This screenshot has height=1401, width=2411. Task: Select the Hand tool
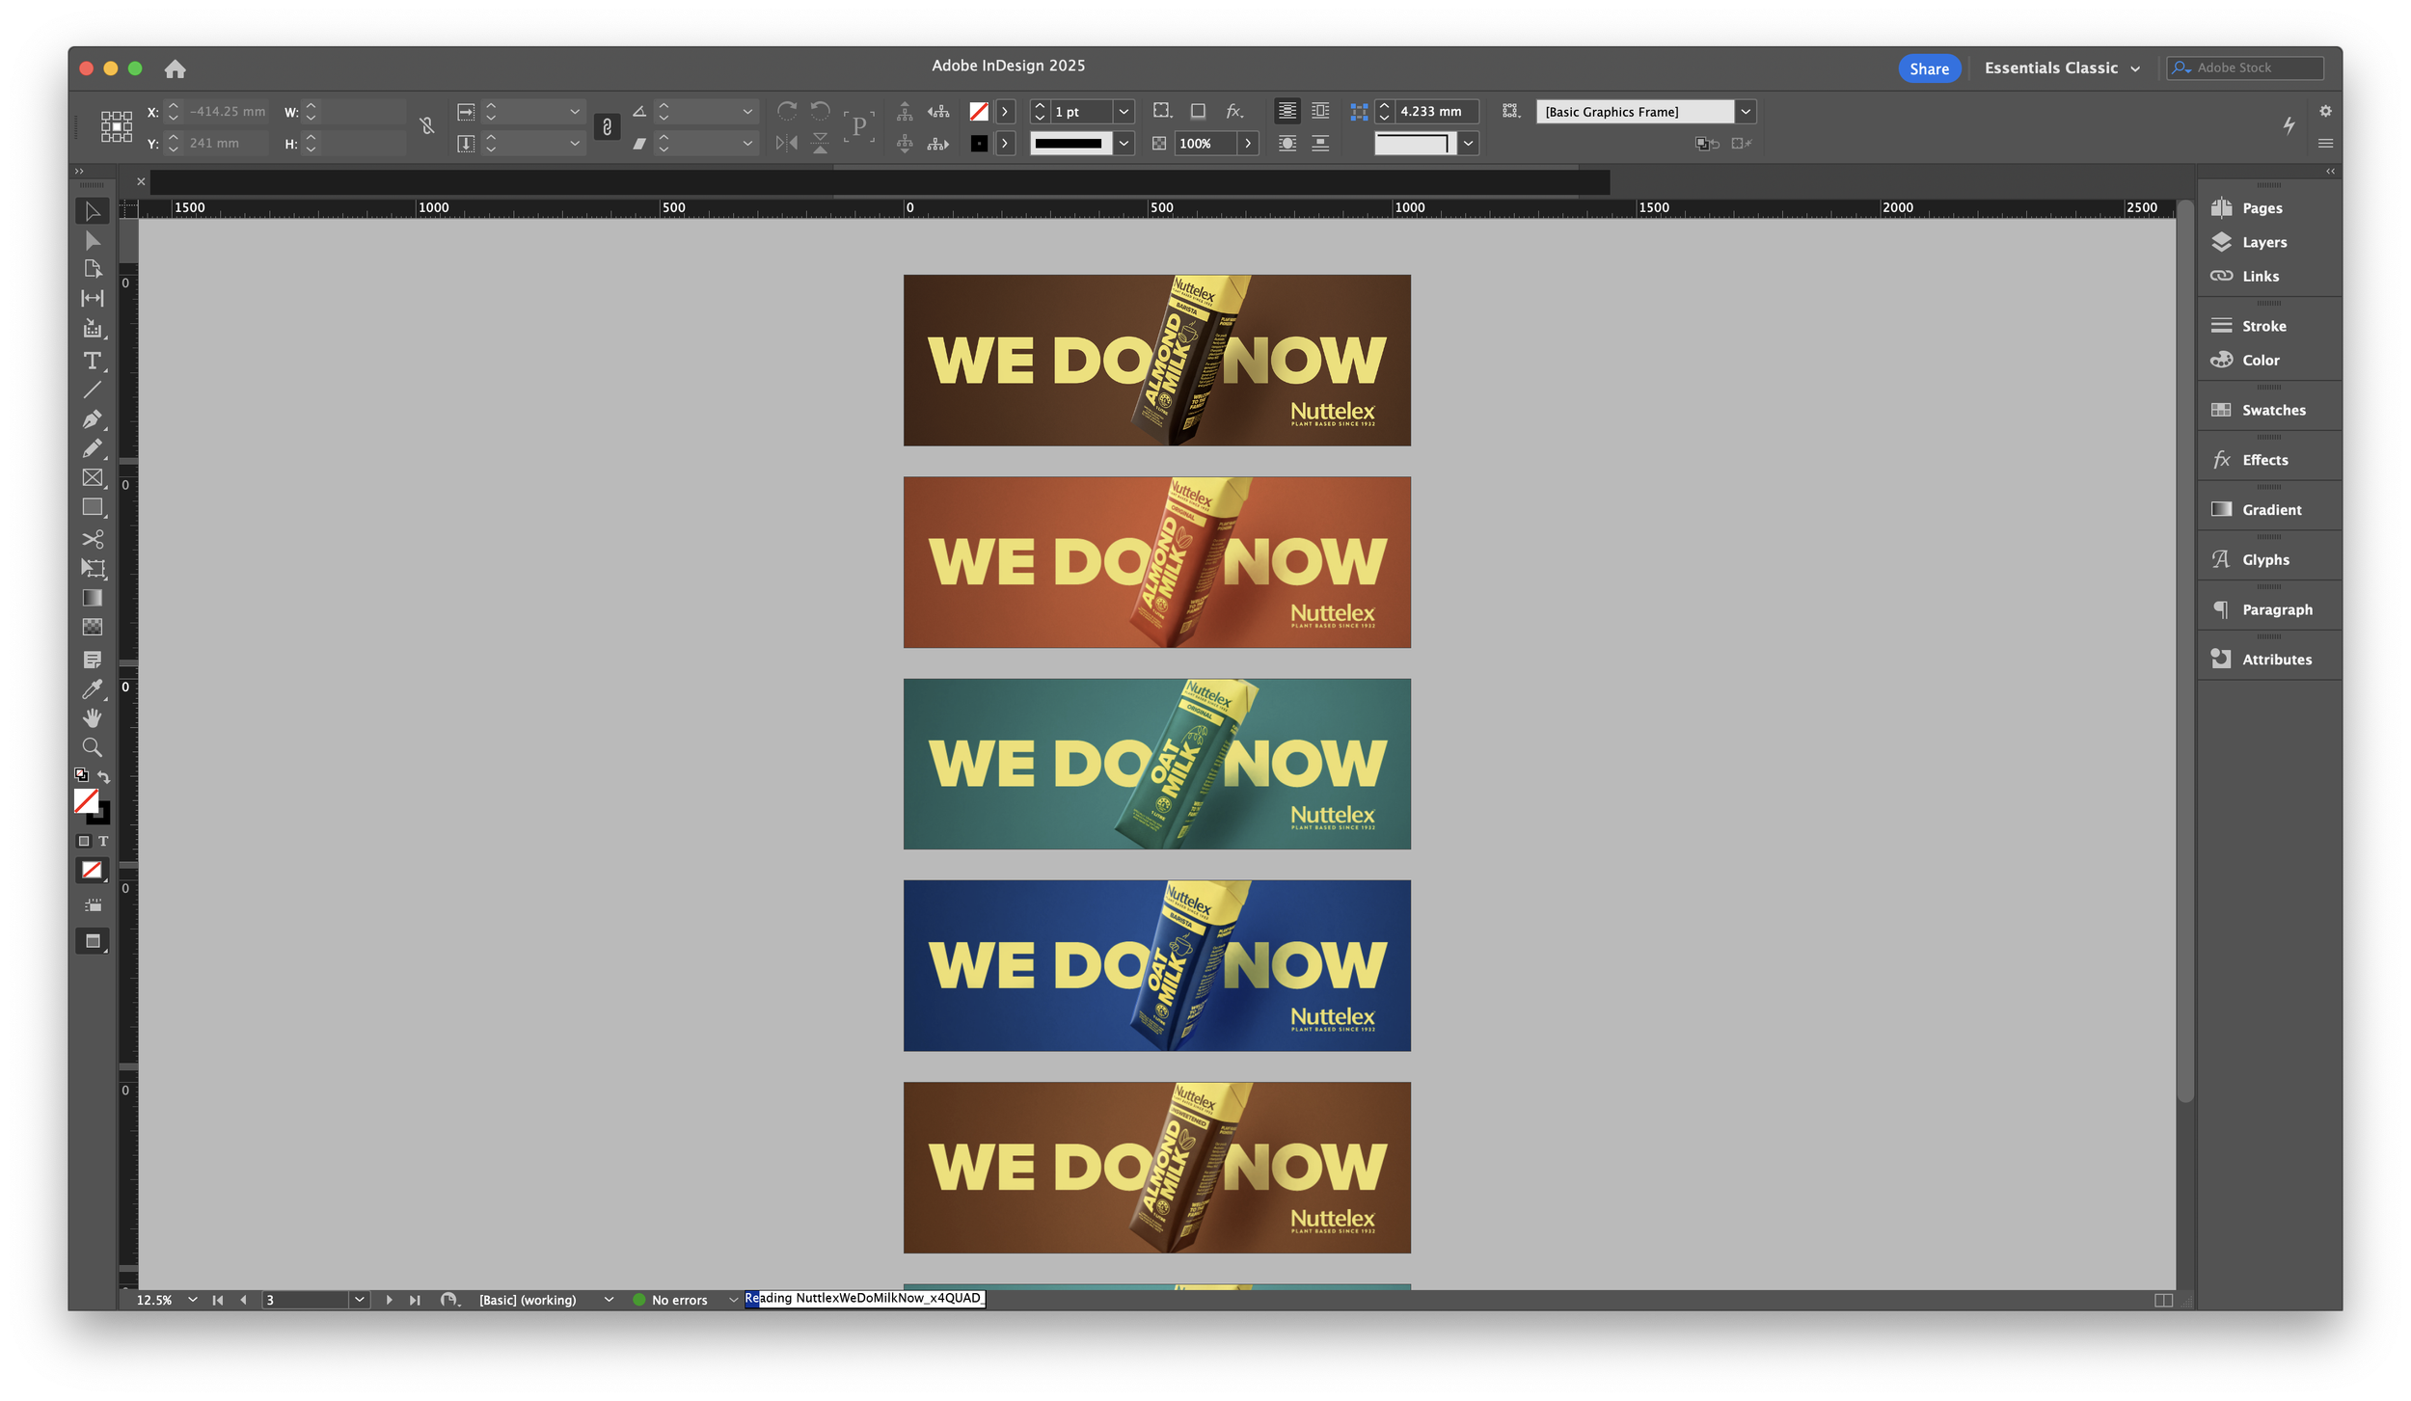pyautogui.click(x=93, y=718)
